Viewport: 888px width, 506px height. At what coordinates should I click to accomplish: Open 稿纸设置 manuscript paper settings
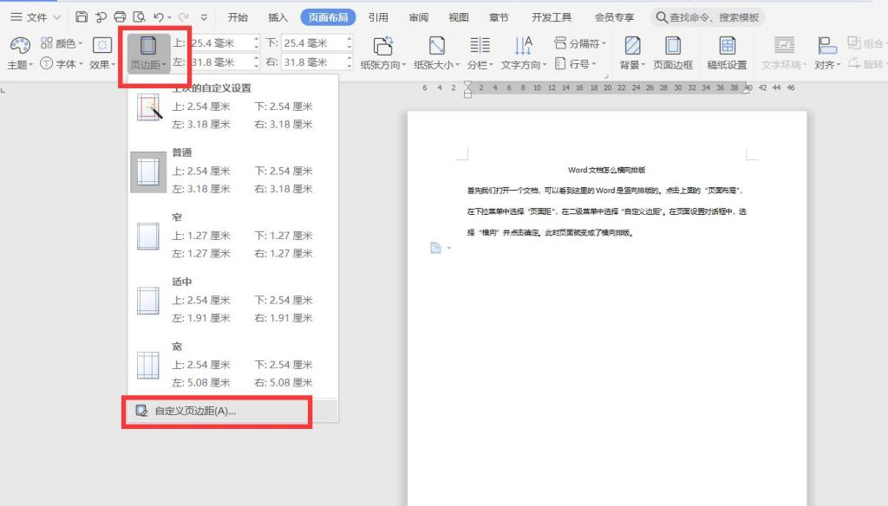point(727,53)
